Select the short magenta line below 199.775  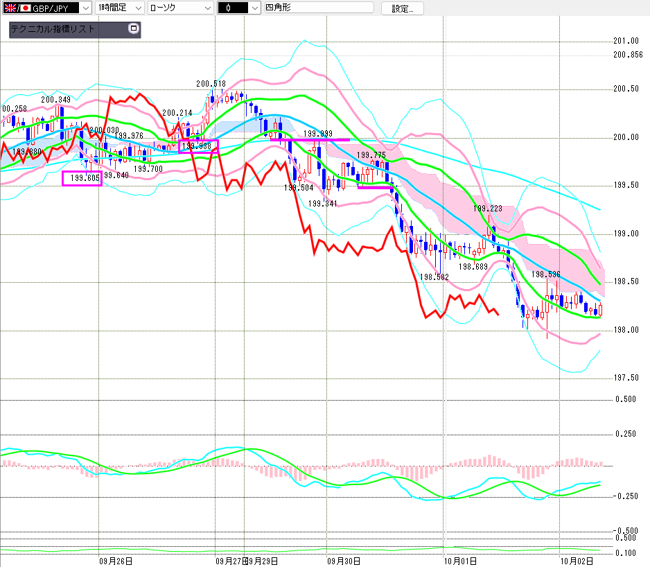point(375,186)
